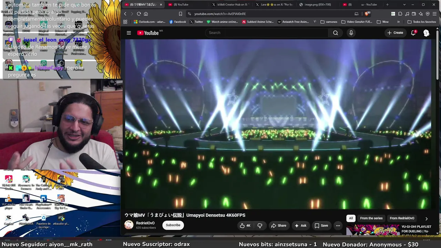
Task: Open the RedrielOvO channel name link
Action: tap(145, 223)
